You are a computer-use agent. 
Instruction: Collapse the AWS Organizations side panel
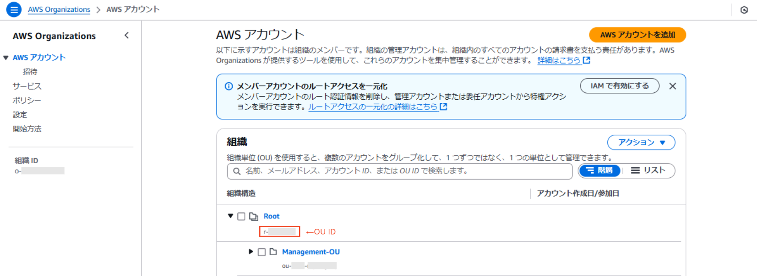coord(127,36)
